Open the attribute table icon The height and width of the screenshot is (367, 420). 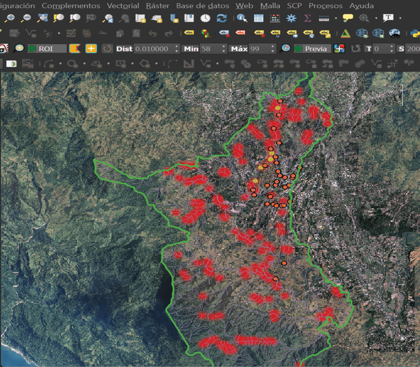click(x=259, y=18)
